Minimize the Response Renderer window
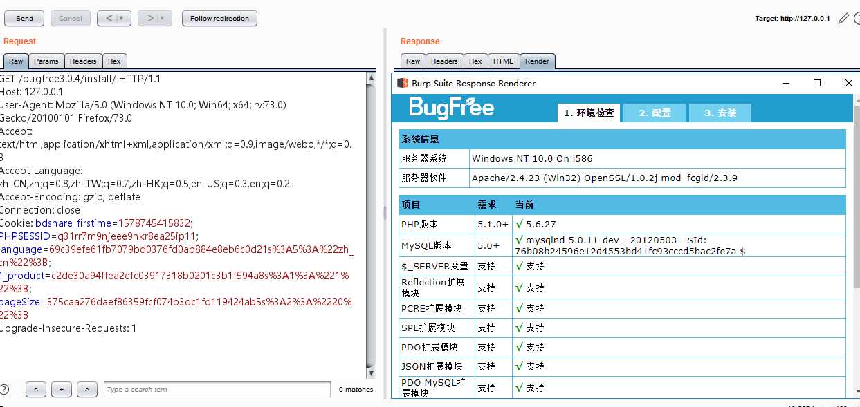Image resolution: width=860 pixels, height=407 pixels. (x=786, y=83)
